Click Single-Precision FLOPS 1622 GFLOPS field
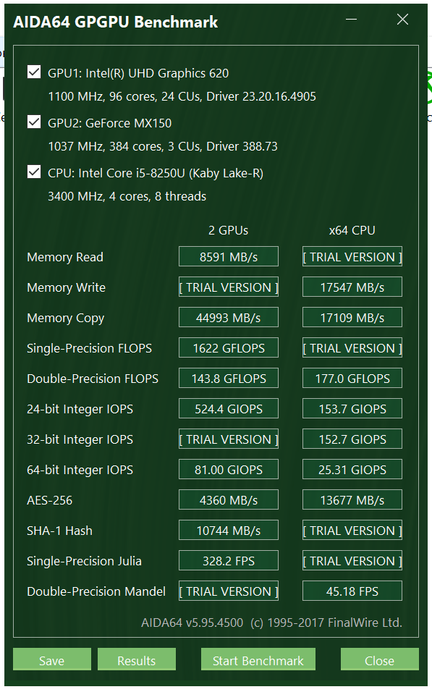 pyautogui.click(x=229, y=347)
